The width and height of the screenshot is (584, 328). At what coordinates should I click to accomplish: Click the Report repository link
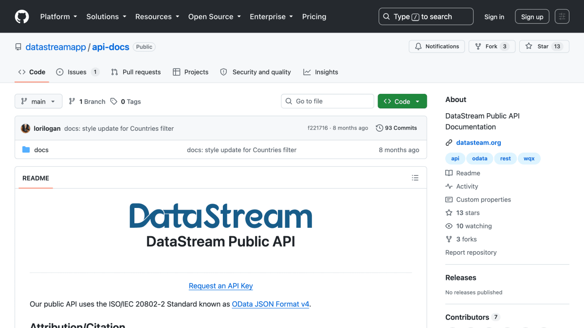(471, 253)
